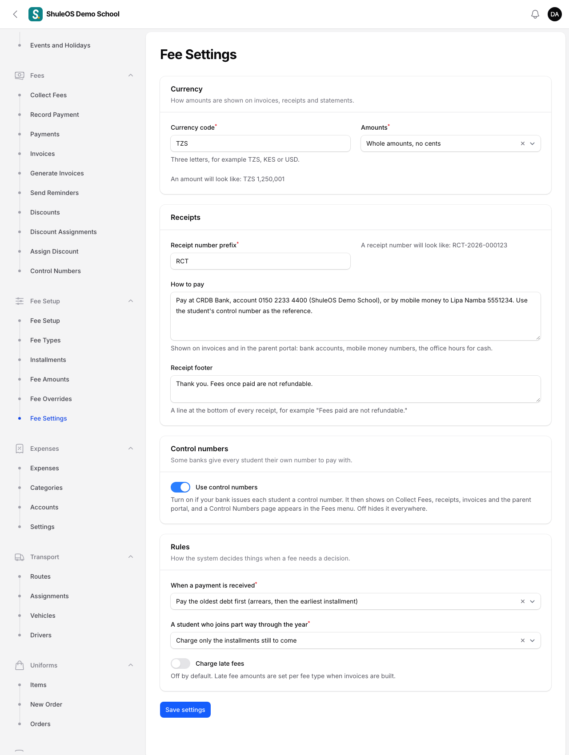Screen dimensions: 569x755
Task: Clear the payment received rule with X
Action: point(523,601)
